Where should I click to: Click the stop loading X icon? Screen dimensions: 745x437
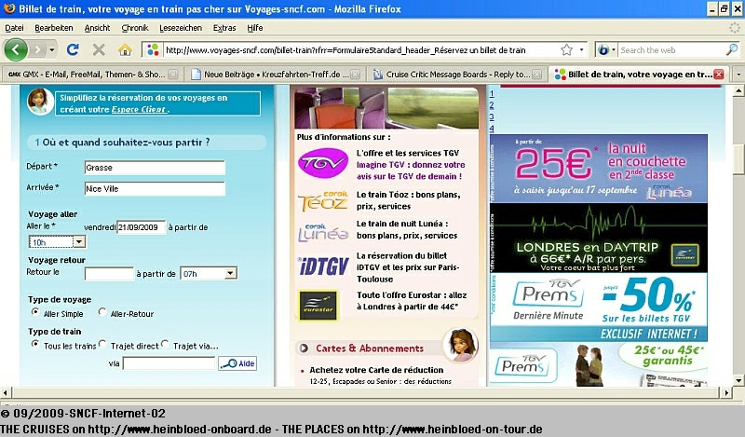pyautogui.click(x=99, y=49)
